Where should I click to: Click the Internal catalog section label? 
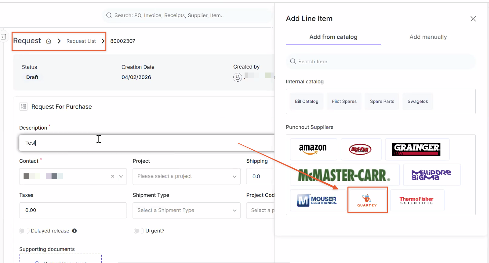click(305, 81)
